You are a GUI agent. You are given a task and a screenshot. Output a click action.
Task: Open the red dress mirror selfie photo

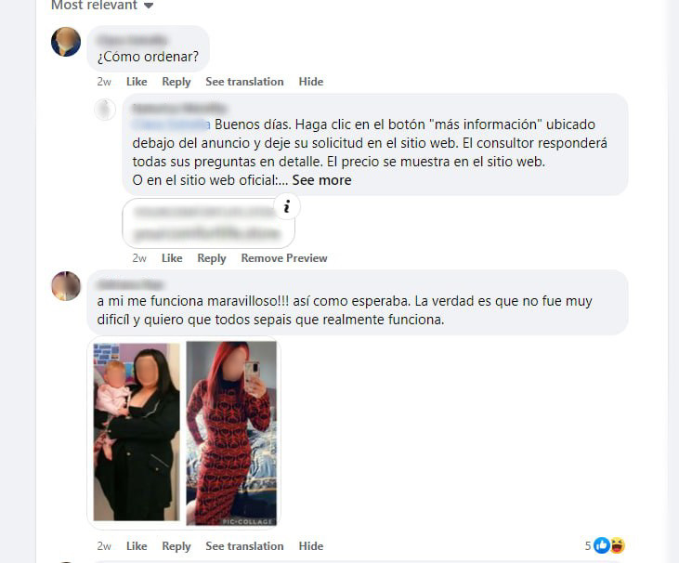coord(231,433)
